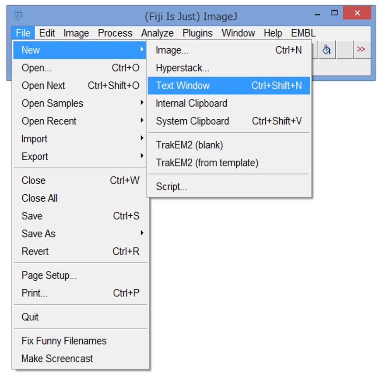This screenshot has height=376, width=386.
Task: Maximize the ImageJ window
Action: point(334,13)
